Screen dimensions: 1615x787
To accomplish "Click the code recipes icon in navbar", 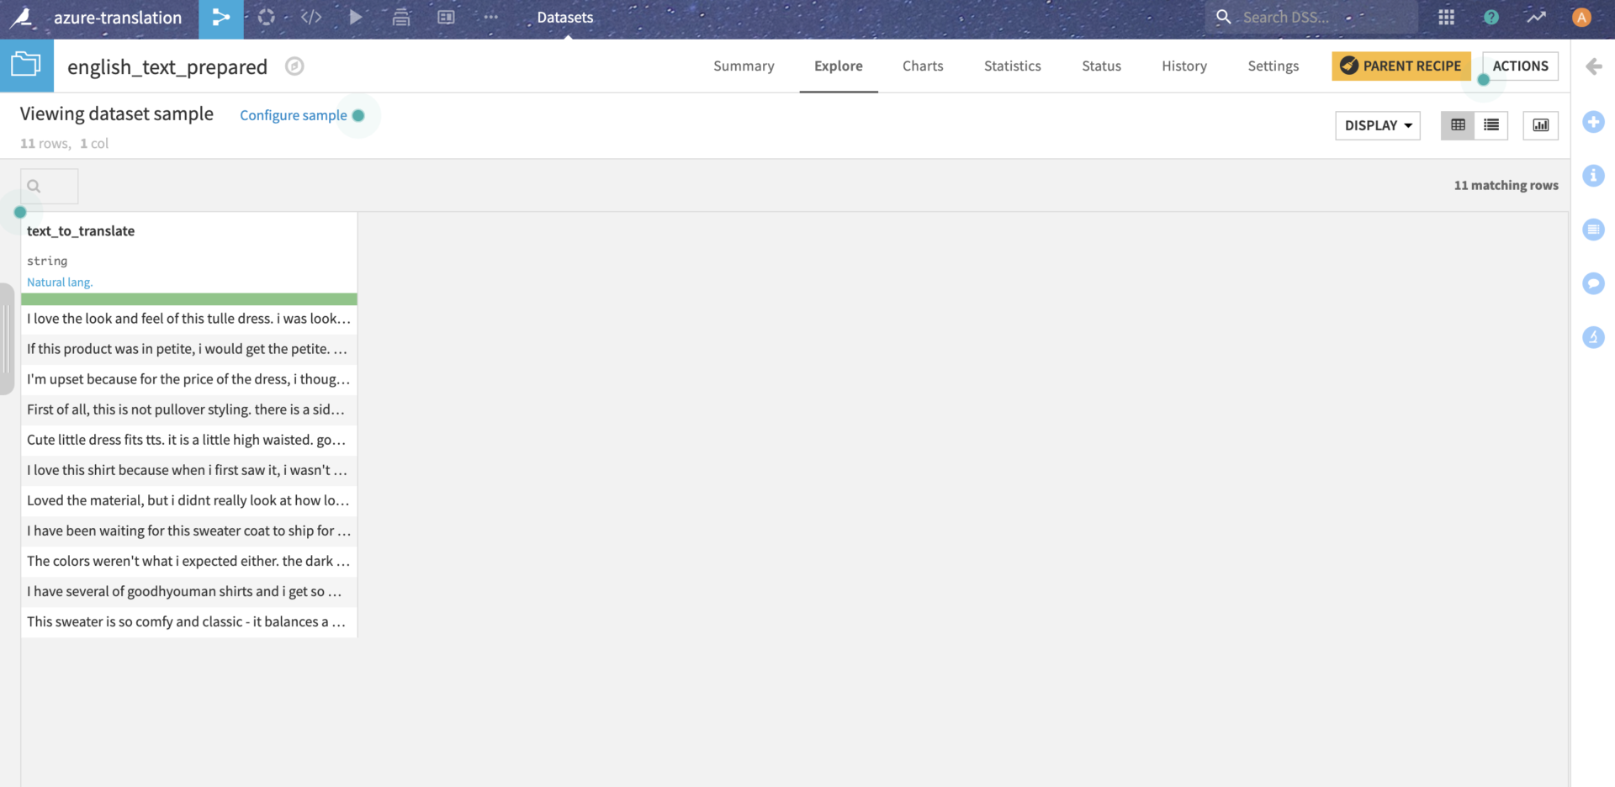I will click(311, 18).
